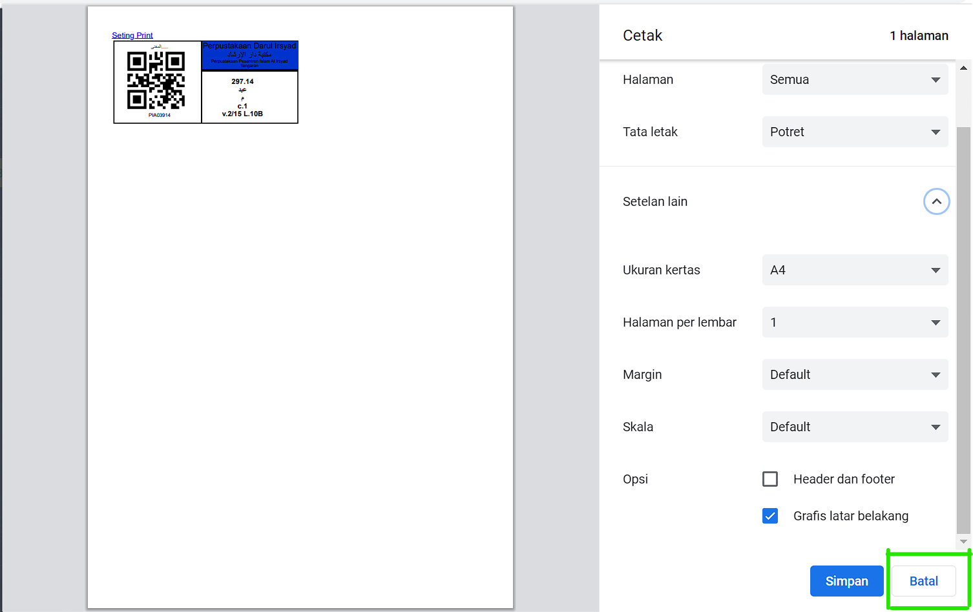The height and width of the screenshot is (612, 973).
Task: Click the Setelan lain label text
Action: point(655,201)
